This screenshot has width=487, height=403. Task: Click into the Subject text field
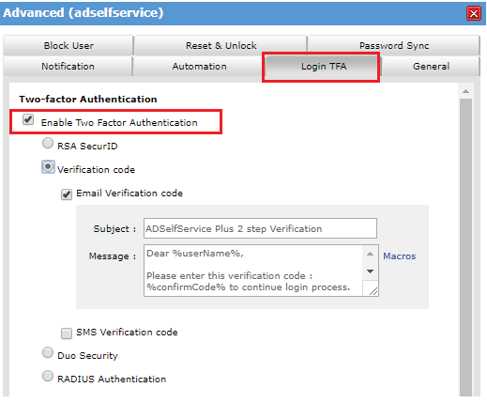260,228
